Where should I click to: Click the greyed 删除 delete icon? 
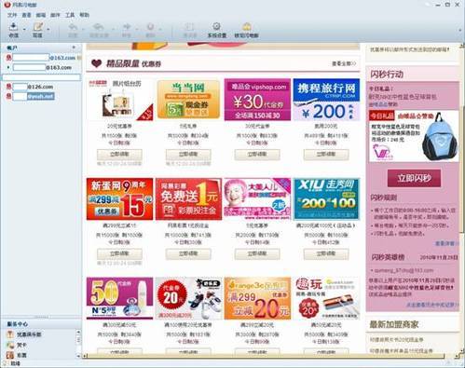point(150,27)
